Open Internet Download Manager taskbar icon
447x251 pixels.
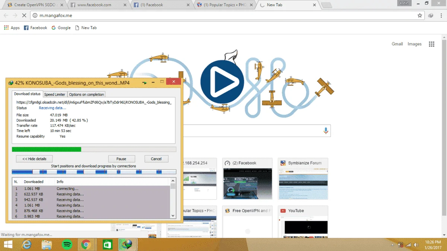(127, 245)
